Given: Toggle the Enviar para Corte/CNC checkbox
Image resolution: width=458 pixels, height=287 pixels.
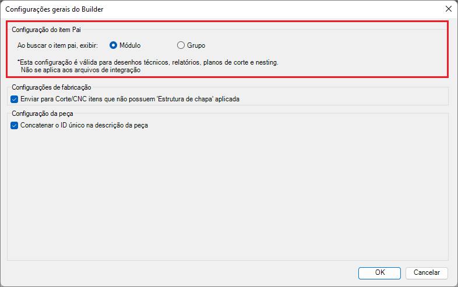Looking at the screenshot, I should coord(15,99).
